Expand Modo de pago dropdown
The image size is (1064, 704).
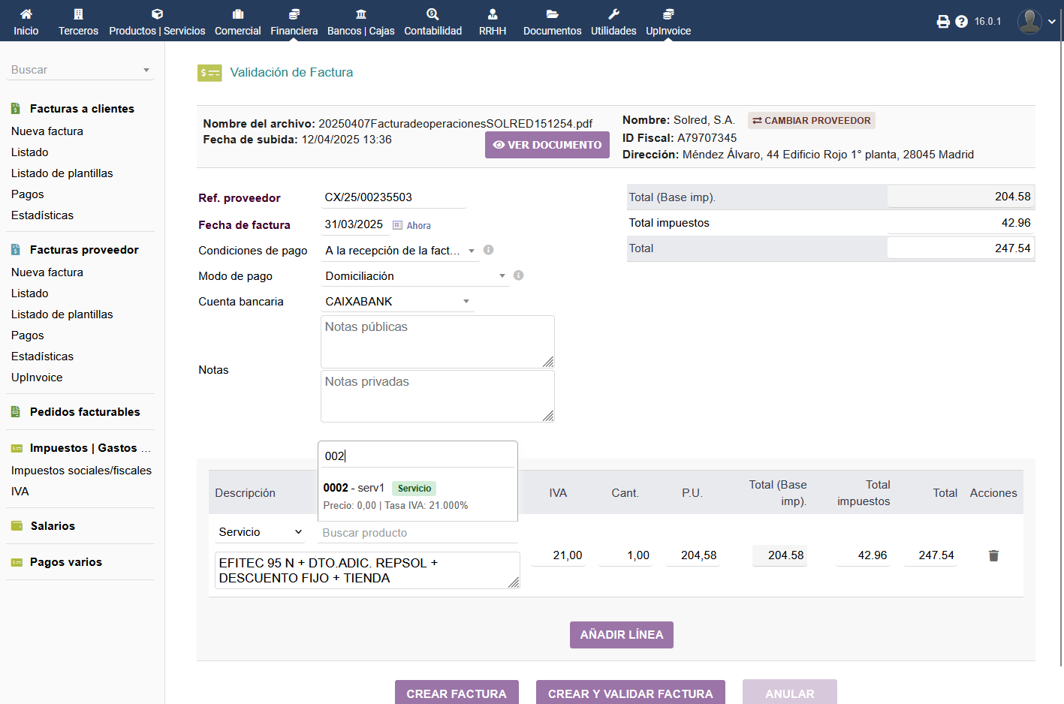coord(502,276)
